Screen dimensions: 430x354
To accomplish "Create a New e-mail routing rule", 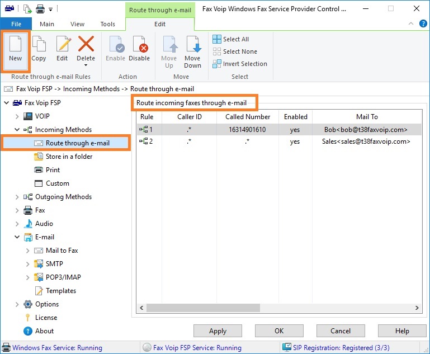I will pos(15,50).
